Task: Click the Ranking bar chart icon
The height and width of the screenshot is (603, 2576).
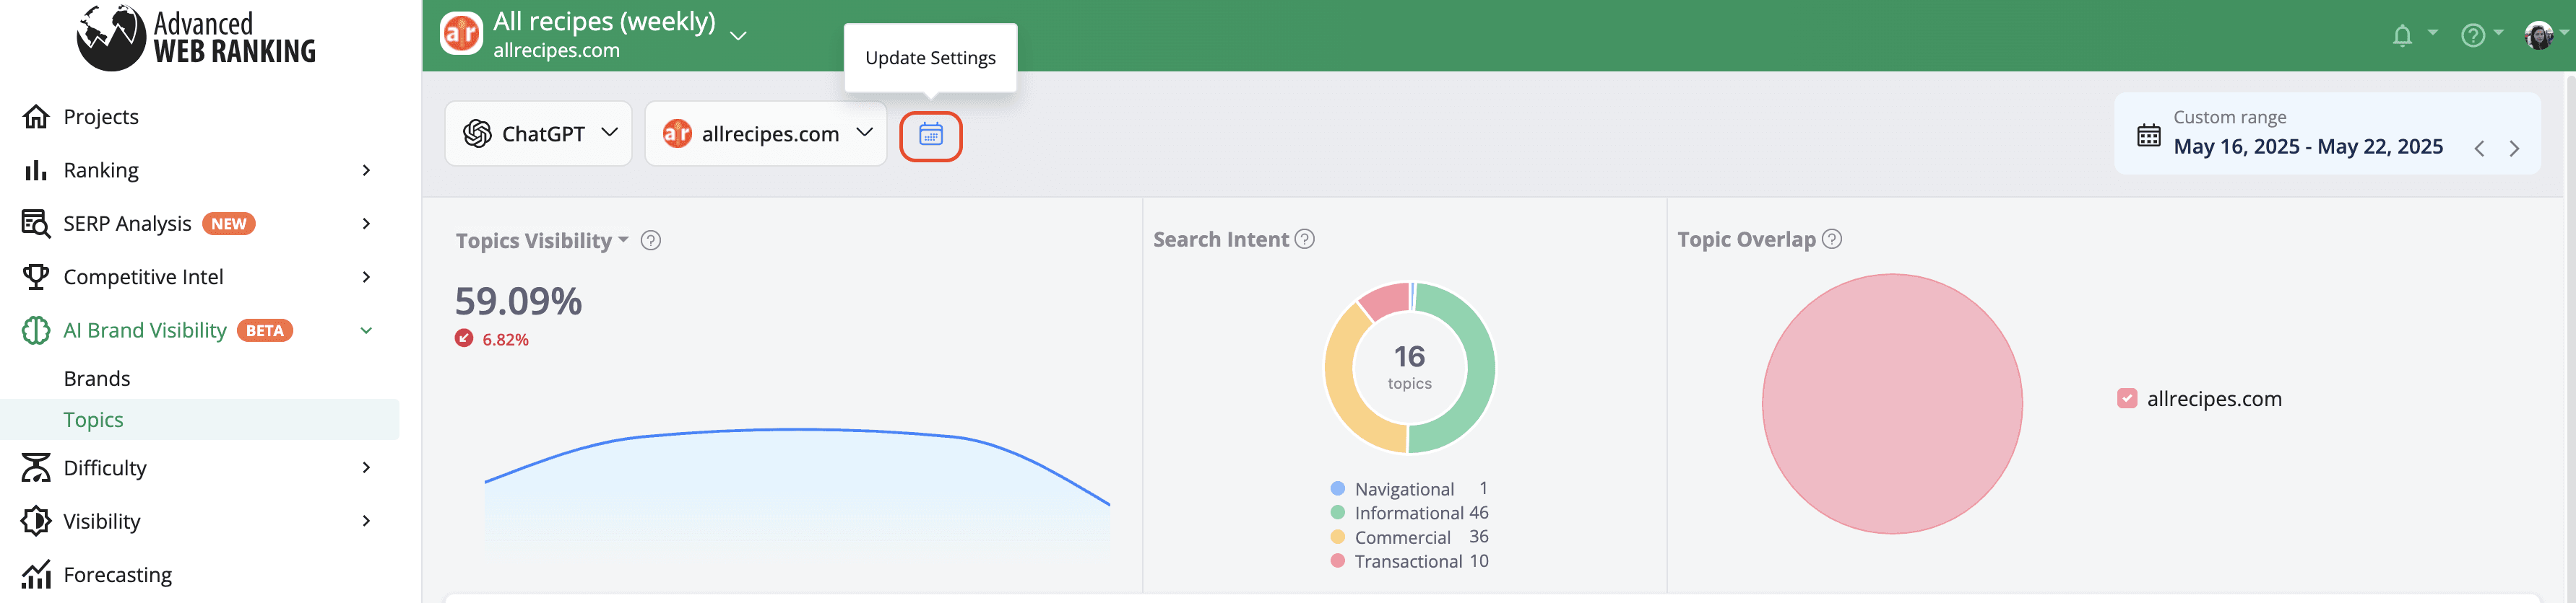Action: point(36,171)
